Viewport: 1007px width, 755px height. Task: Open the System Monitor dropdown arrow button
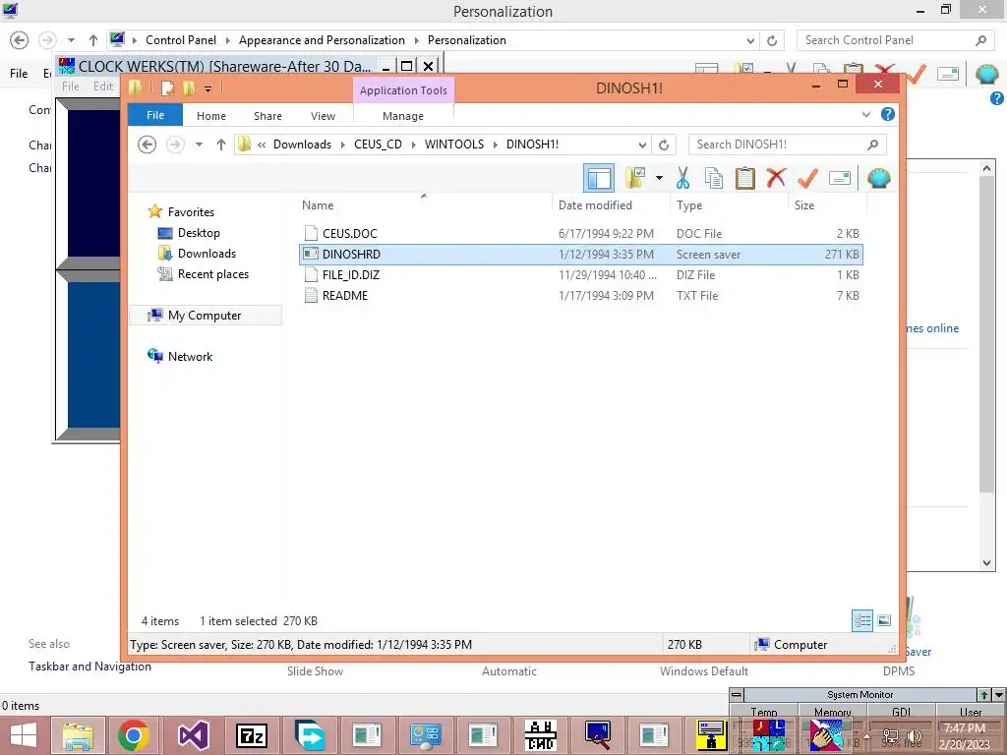(999, 695)
